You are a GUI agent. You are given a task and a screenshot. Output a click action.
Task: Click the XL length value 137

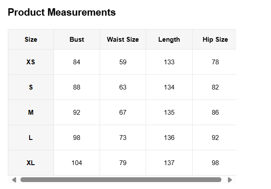click(169, 163)
